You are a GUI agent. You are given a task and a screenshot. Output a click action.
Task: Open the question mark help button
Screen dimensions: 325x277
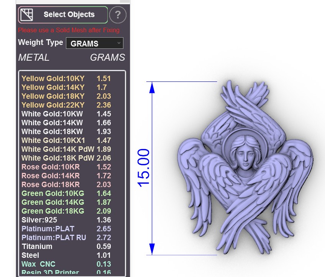pos(118,15)
